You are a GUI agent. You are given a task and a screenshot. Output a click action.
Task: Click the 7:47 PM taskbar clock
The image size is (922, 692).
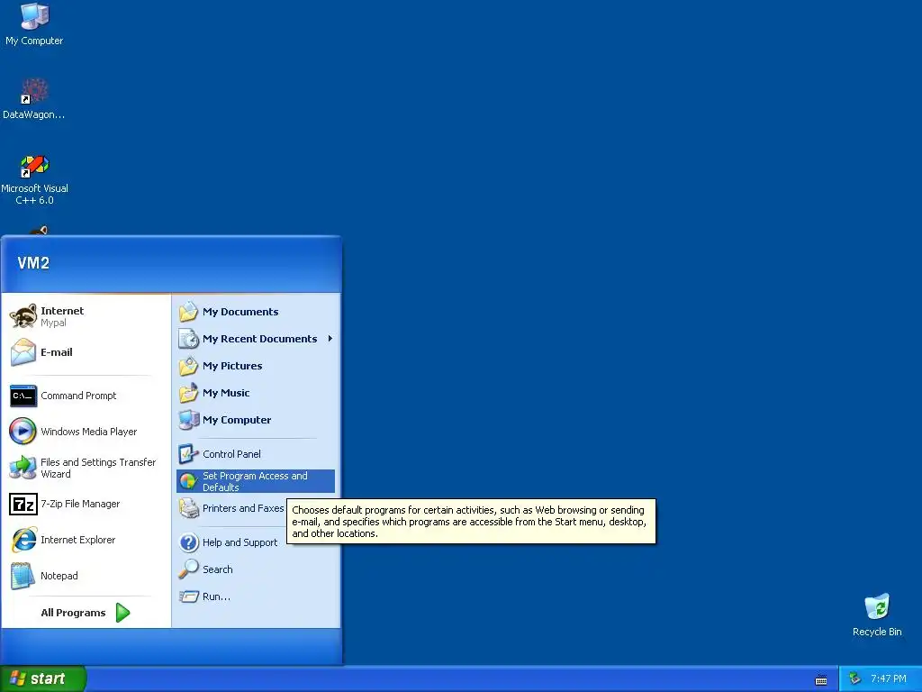click(x=889, y=678)
